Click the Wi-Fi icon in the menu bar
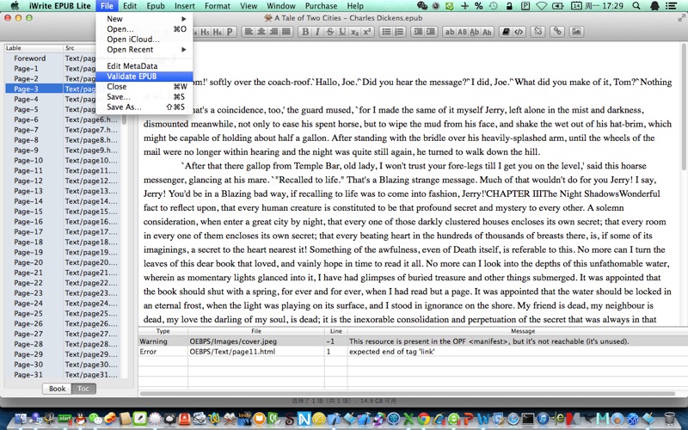This screenshot has width=688, height=430. pos(542,6)
